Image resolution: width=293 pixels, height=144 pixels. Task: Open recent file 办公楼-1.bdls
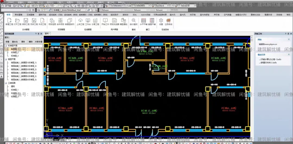[x=270, y=59]
